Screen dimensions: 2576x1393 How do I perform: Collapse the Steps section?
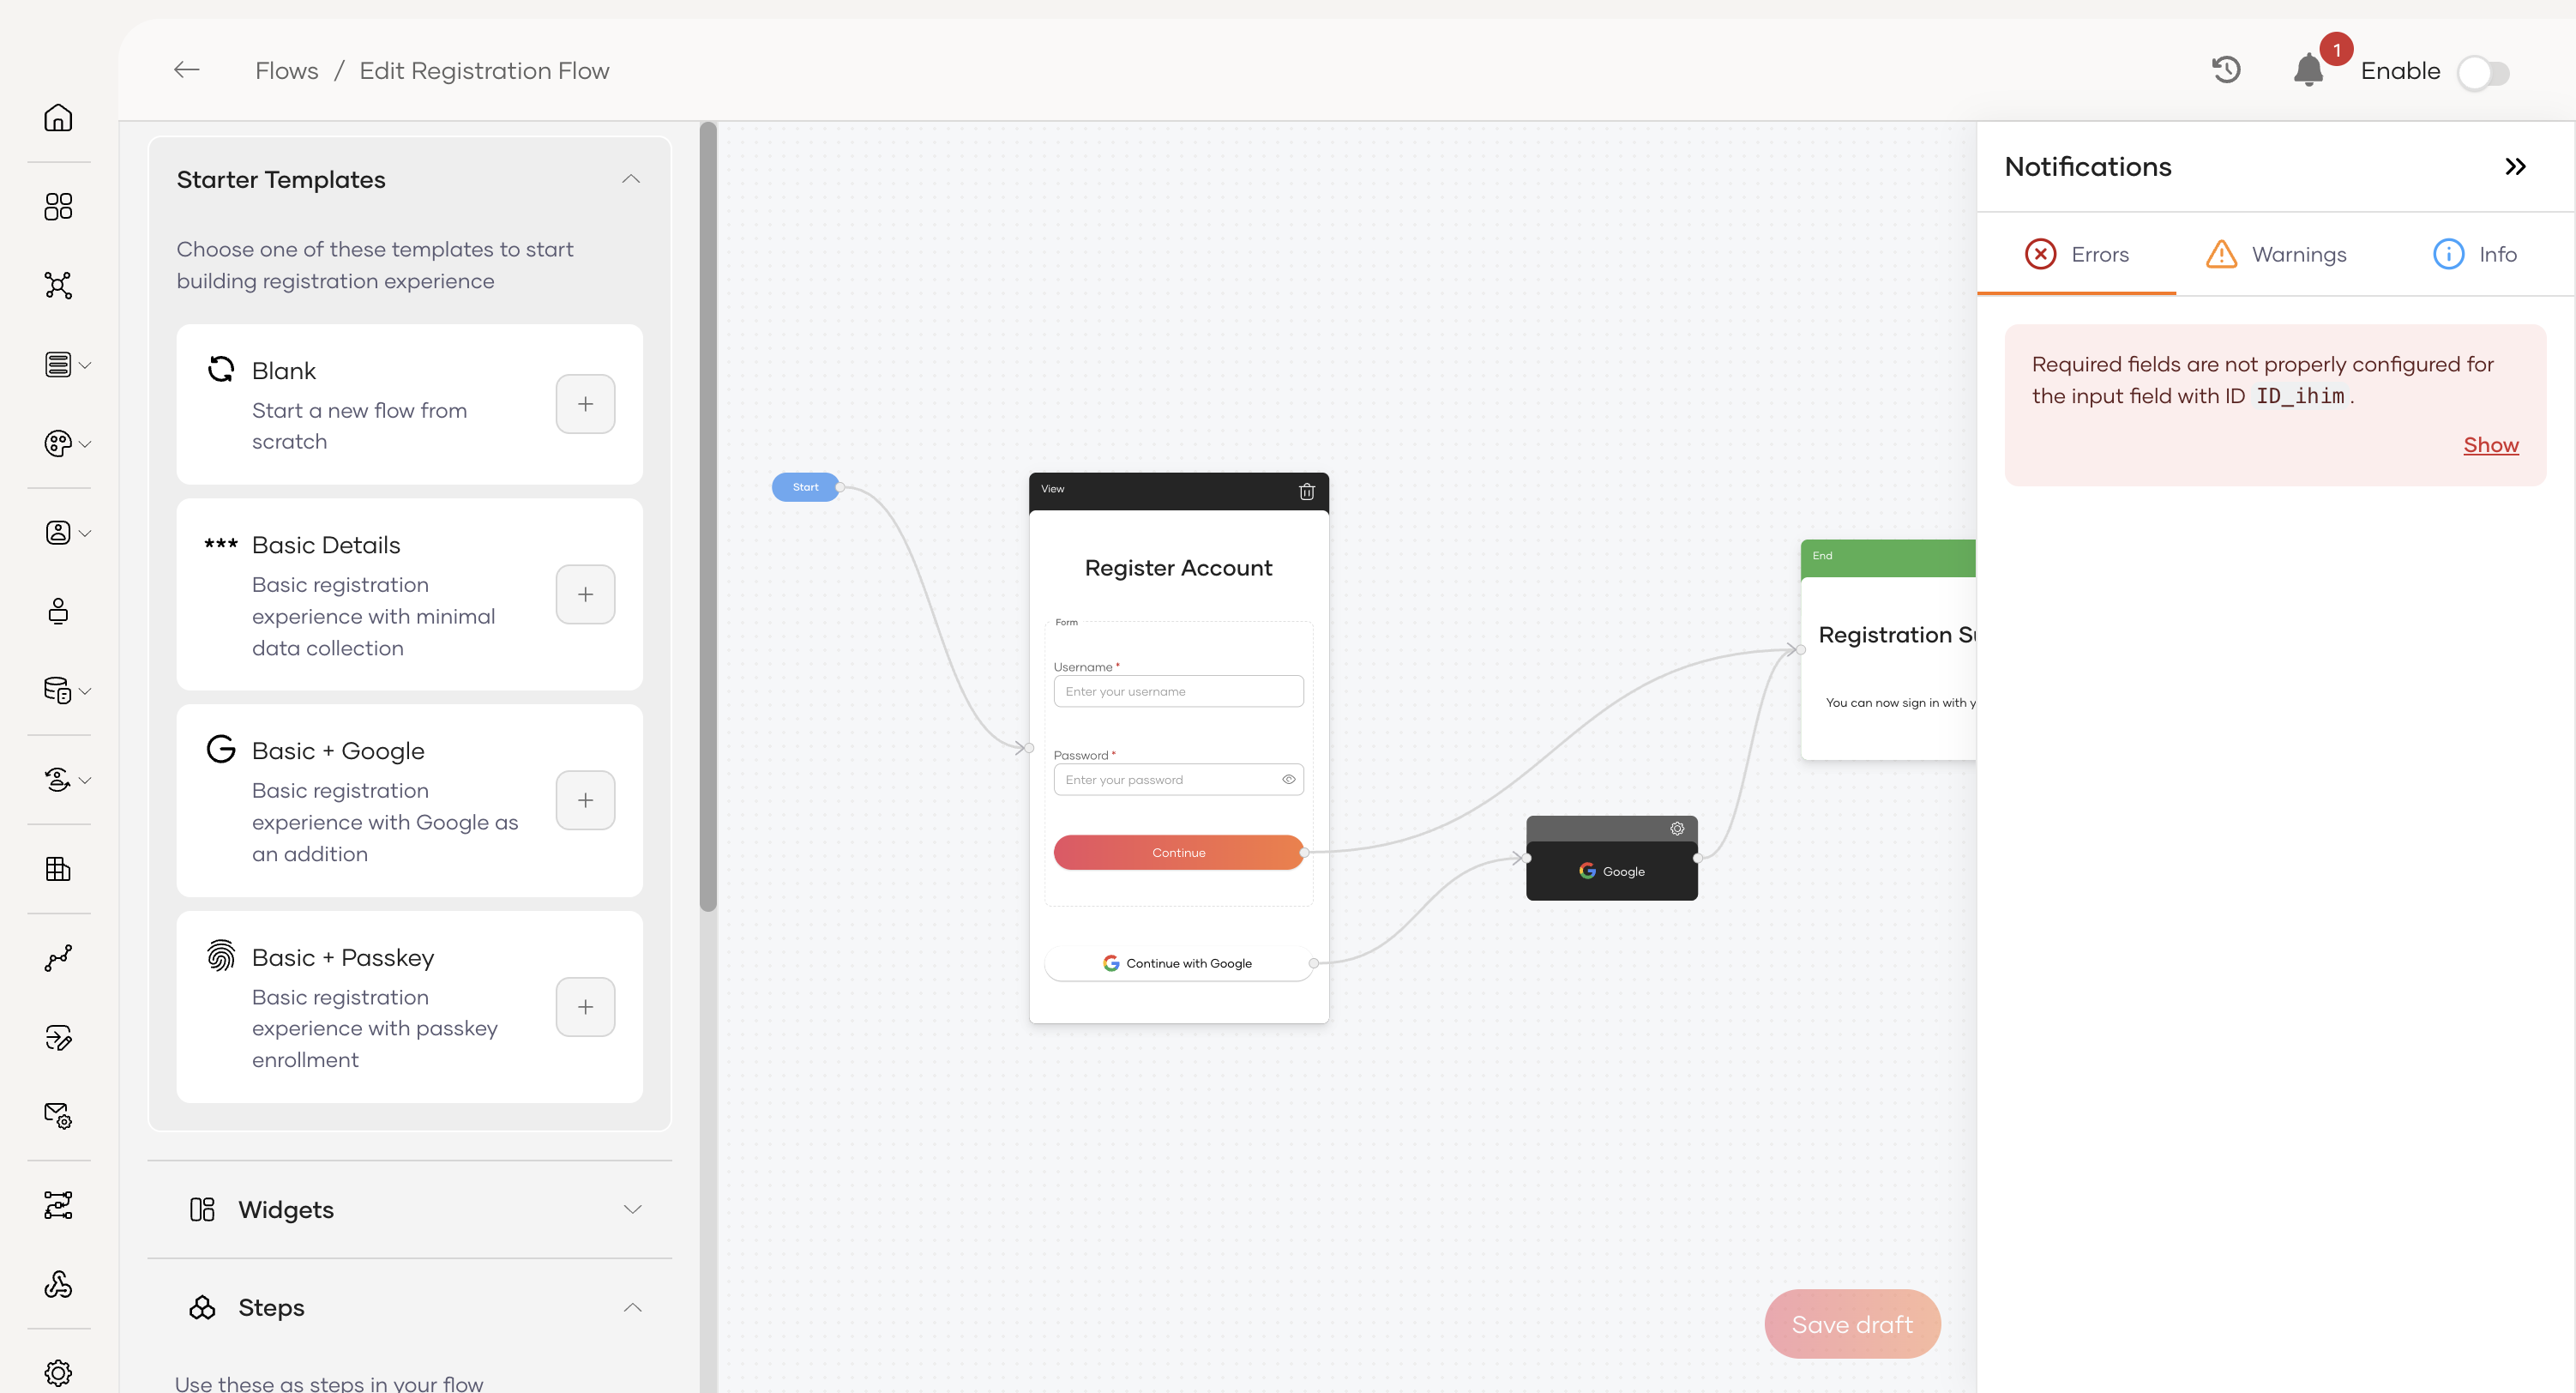point(632,1307)
